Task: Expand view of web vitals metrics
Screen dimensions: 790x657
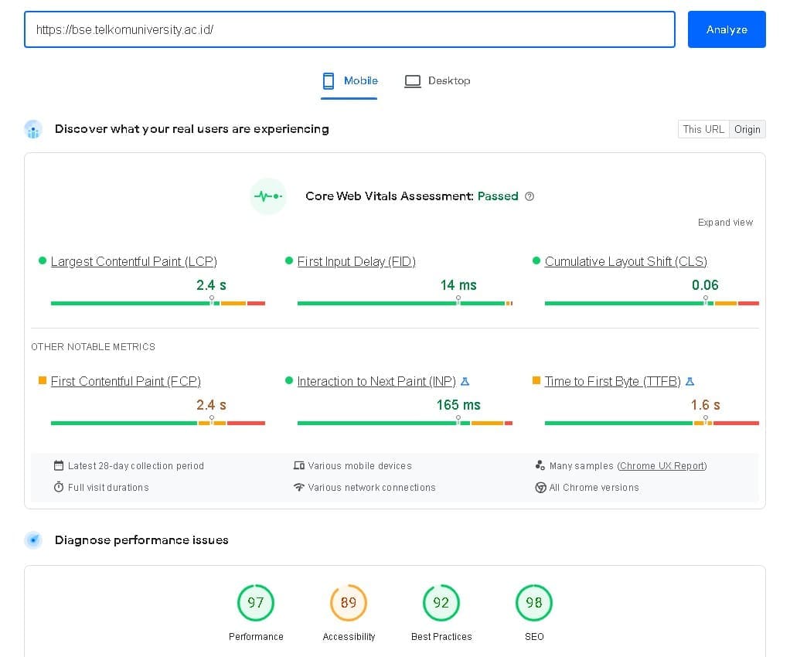Action: pos(725,222)
